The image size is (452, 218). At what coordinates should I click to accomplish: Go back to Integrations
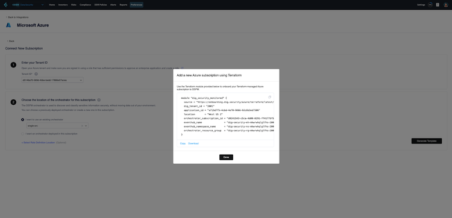(17, 17)
